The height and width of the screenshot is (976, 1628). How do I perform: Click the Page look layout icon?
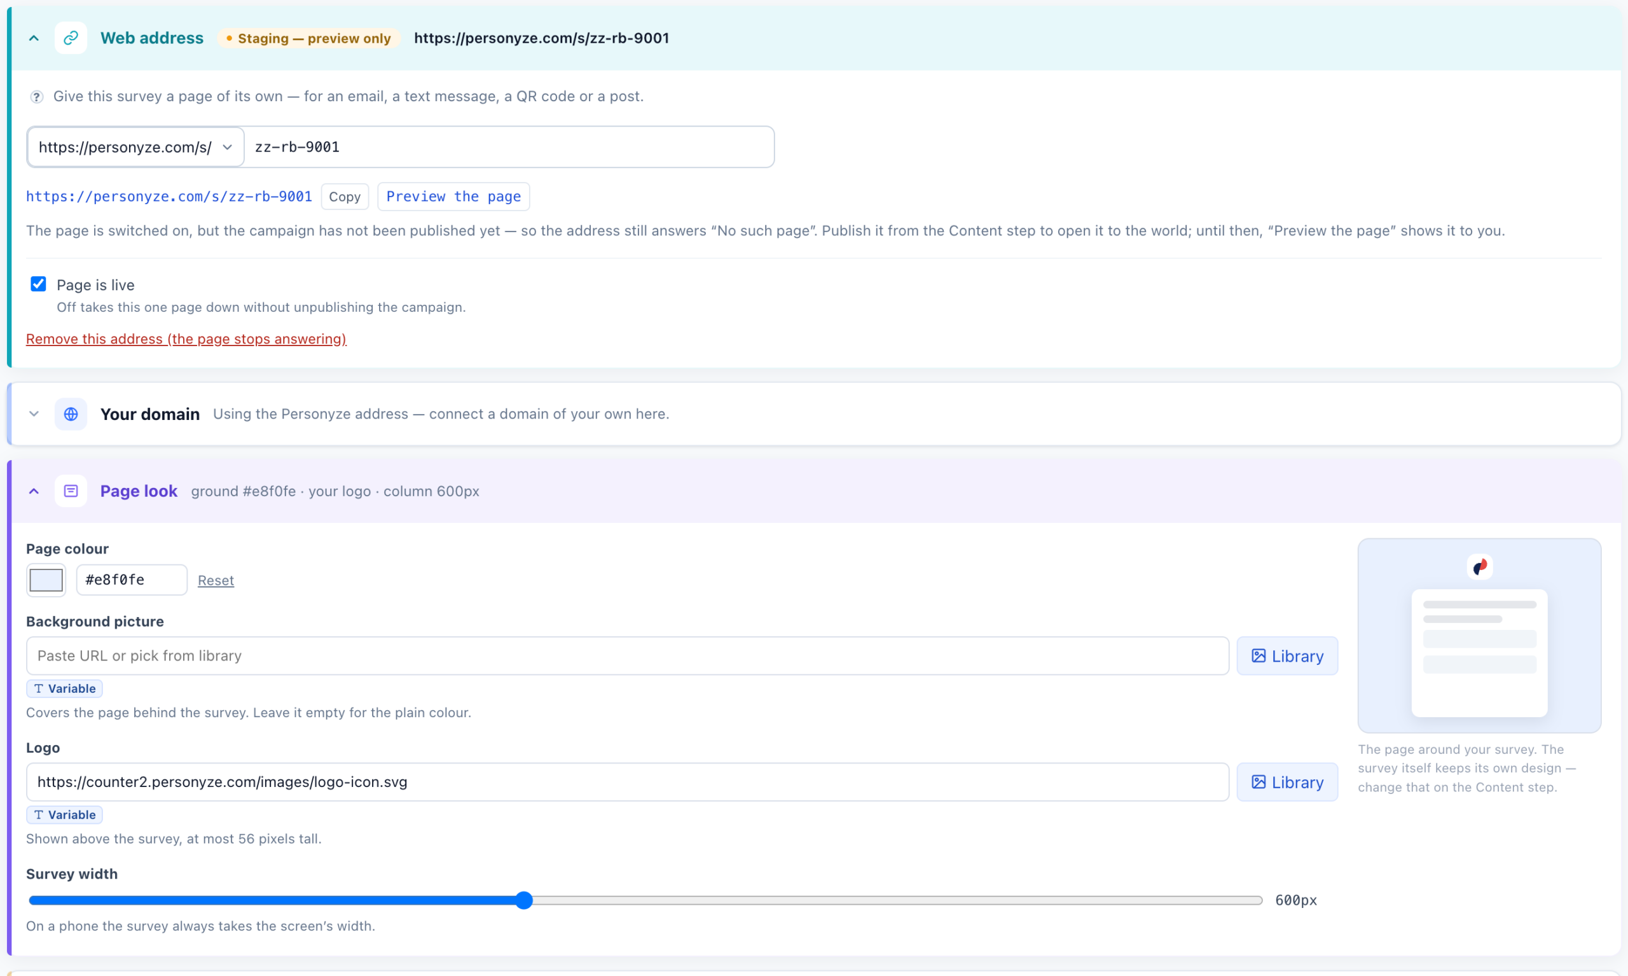coord(71,491)
